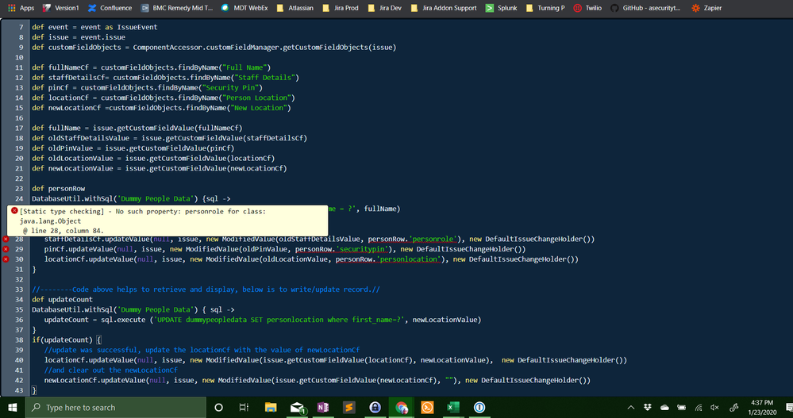
Task: Open the Zapier bookmark
Action: [x=706, y=8]
